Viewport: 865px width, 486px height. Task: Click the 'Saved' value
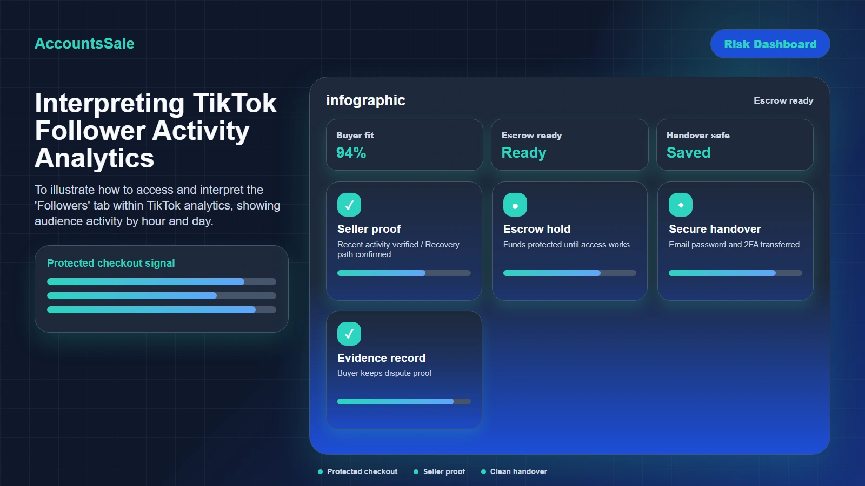688,153
